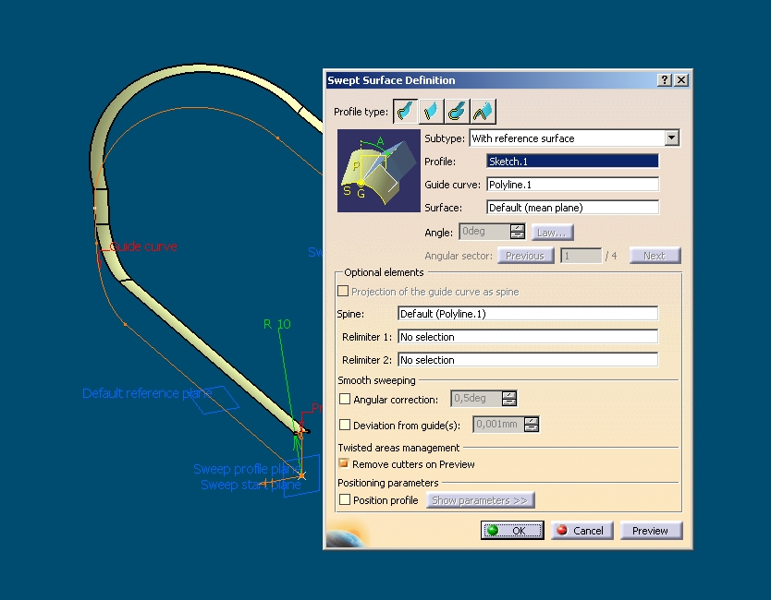Click the Subtype combo box text
The height and width of the screenshot is (600, 771).
tap(568, 138)
